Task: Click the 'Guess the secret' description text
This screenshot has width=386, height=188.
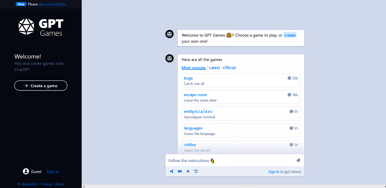Action: pos(197,151)
